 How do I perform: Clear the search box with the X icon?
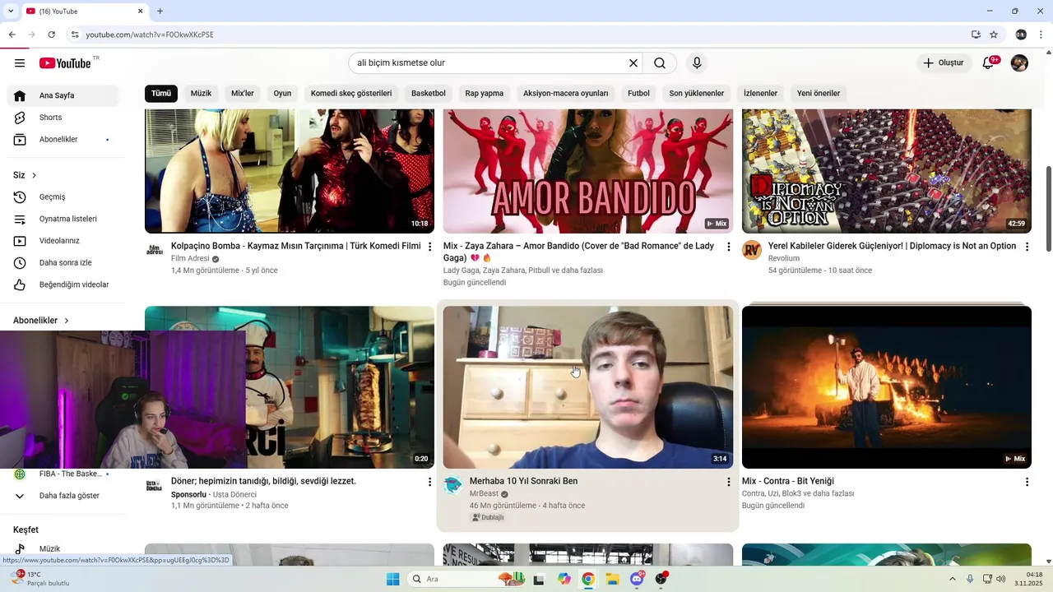click(x=633, y=63)
